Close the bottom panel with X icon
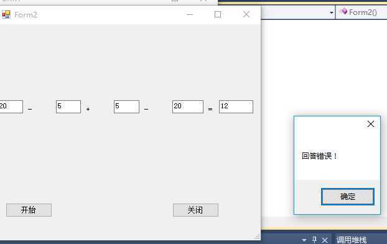The width and height of the screenshot is (387, 244). click(x=325, y=240)
